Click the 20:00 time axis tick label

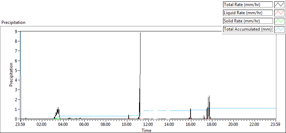tap(233, 125)
